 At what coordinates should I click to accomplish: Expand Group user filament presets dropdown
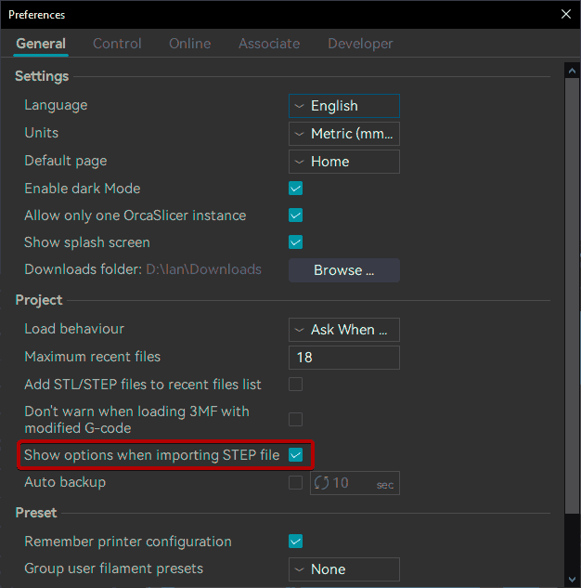click(x=344, y=569)
